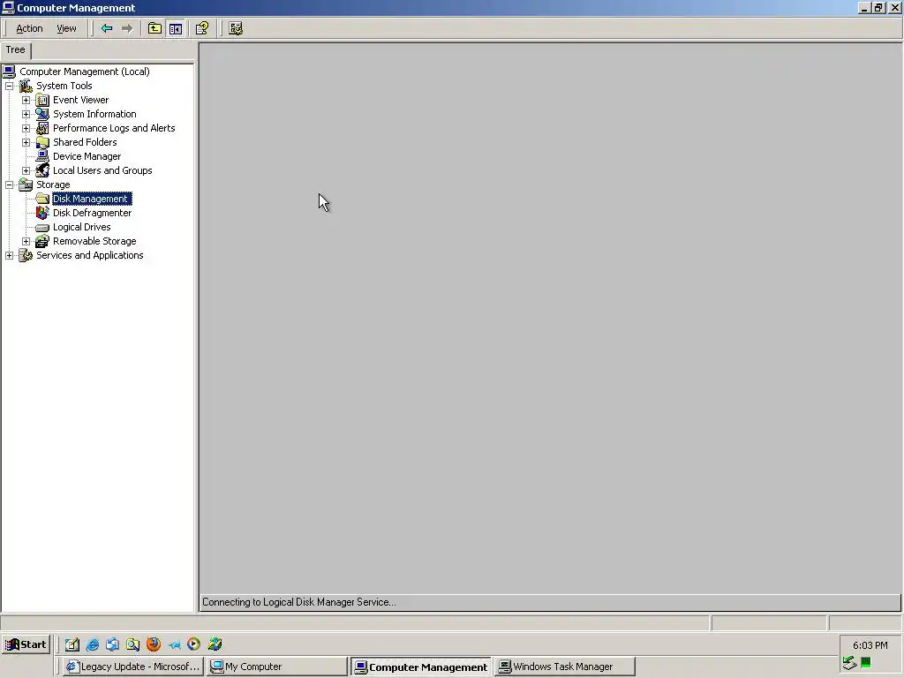
Task: Click the Performance Logs and Alerts icon
Action: click(x=42, y=128)
